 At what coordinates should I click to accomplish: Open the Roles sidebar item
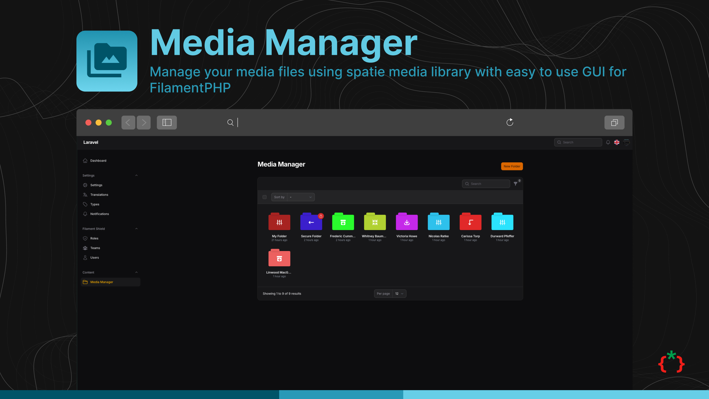pos(94,238)
